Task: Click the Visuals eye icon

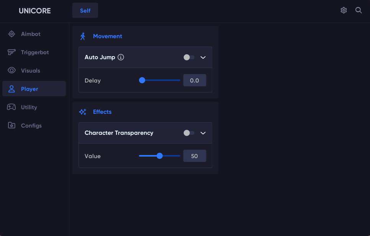Action: click(x=11, y=71)
